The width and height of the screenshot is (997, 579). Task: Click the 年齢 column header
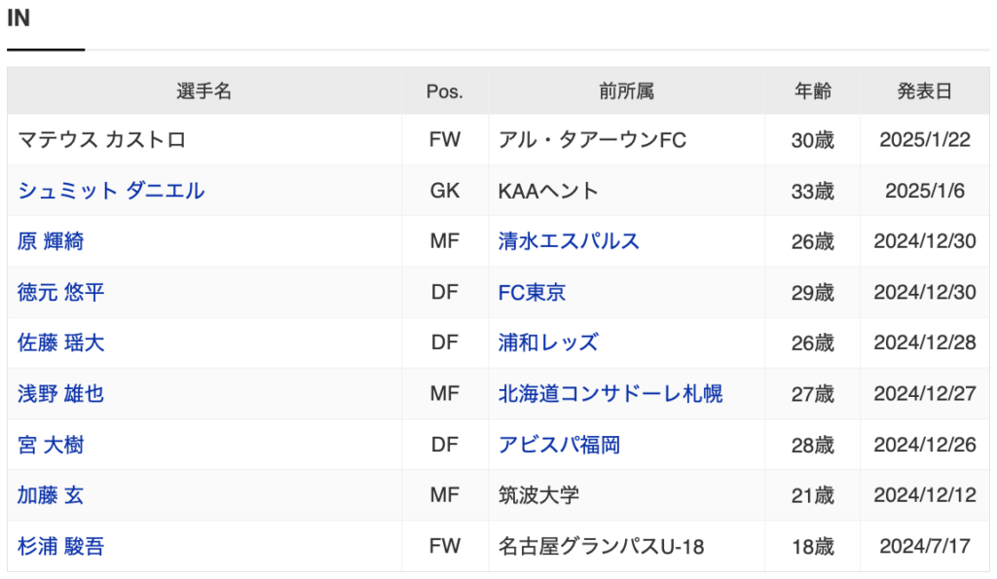pos(813,91)
